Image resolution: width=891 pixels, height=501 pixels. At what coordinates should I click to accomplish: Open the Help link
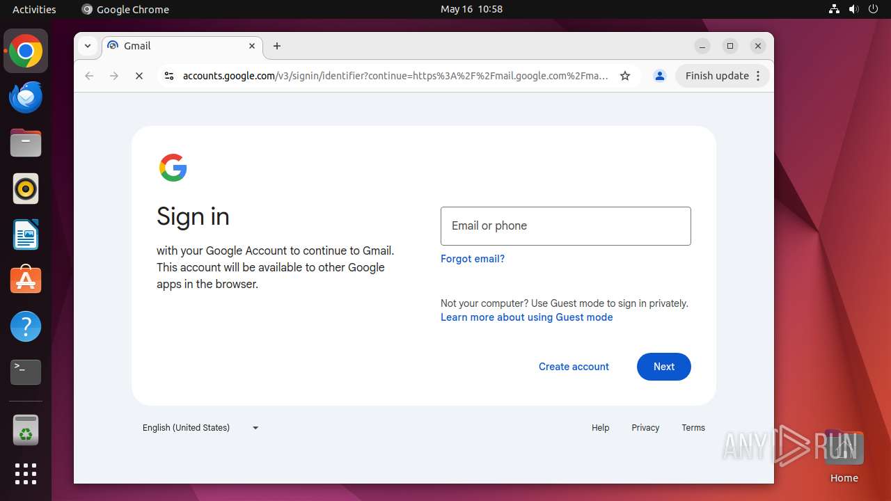pos(601,428)
